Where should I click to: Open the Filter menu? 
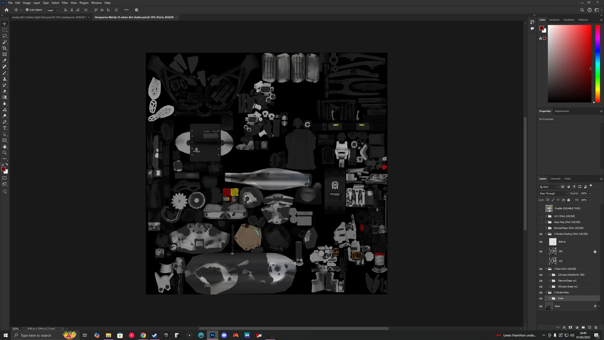65,3
